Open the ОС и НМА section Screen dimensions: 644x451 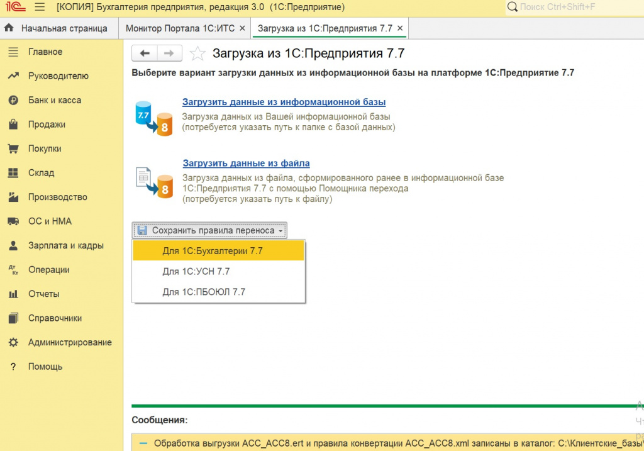[x=50, y=221]
